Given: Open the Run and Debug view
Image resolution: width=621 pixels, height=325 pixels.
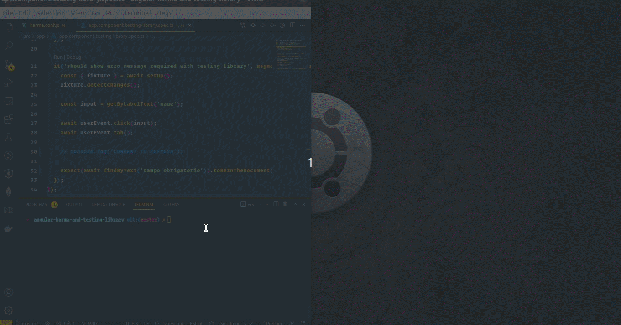Looking at the screenshot, I should (x=9, y=83).
